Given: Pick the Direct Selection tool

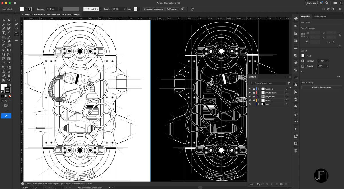Looking at the screenshot, I should (x=9, y=20).
